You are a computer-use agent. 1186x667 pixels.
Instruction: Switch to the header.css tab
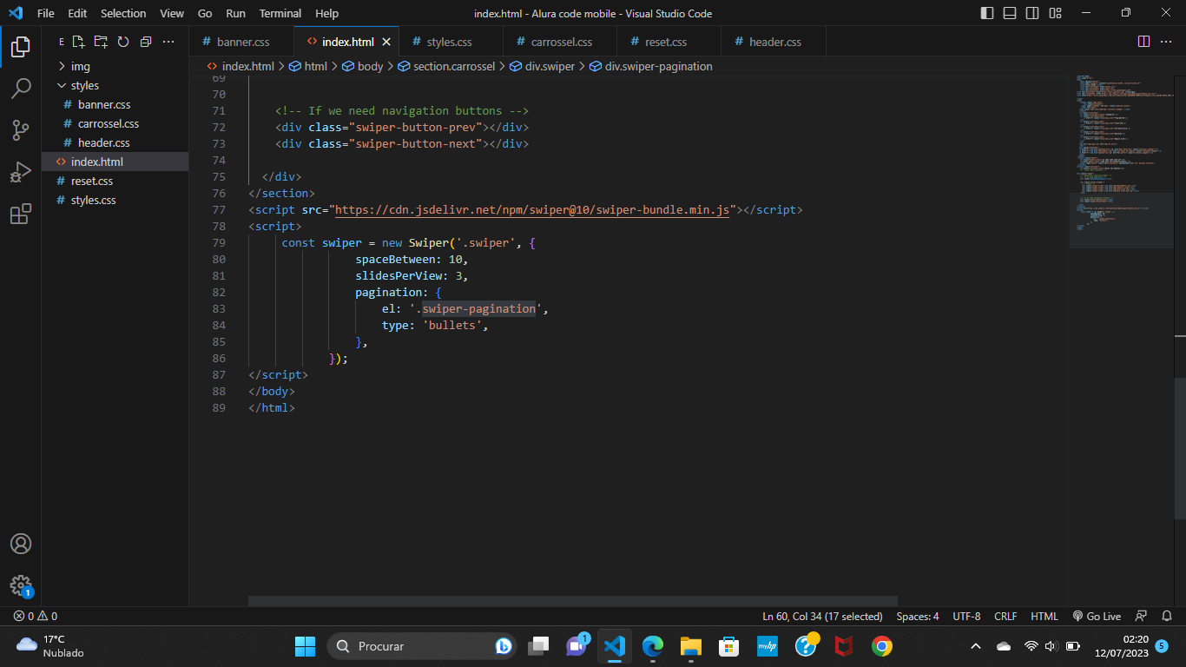pos(774,42)
